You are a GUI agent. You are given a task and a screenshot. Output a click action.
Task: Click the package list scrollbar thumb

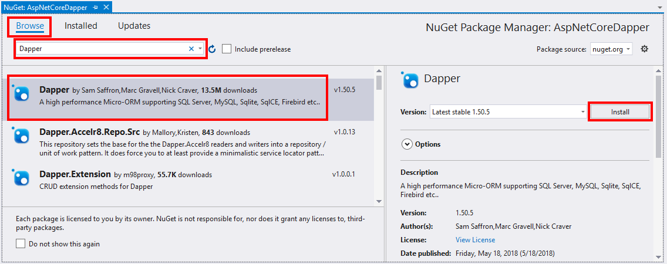[379, 83]
